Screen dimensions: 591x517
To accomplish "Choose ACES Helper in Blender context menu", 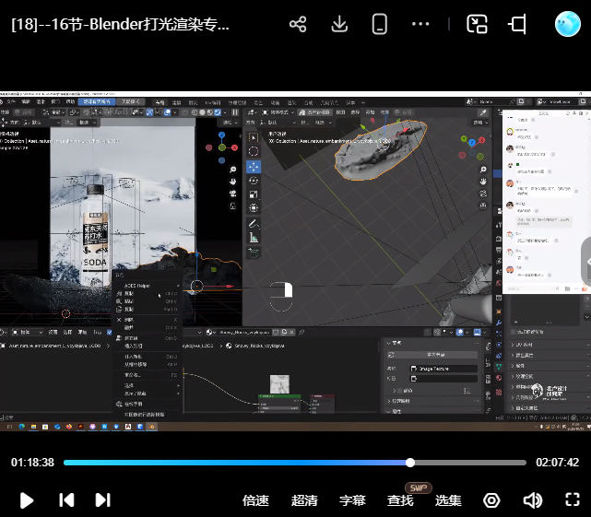I will 137,286.
